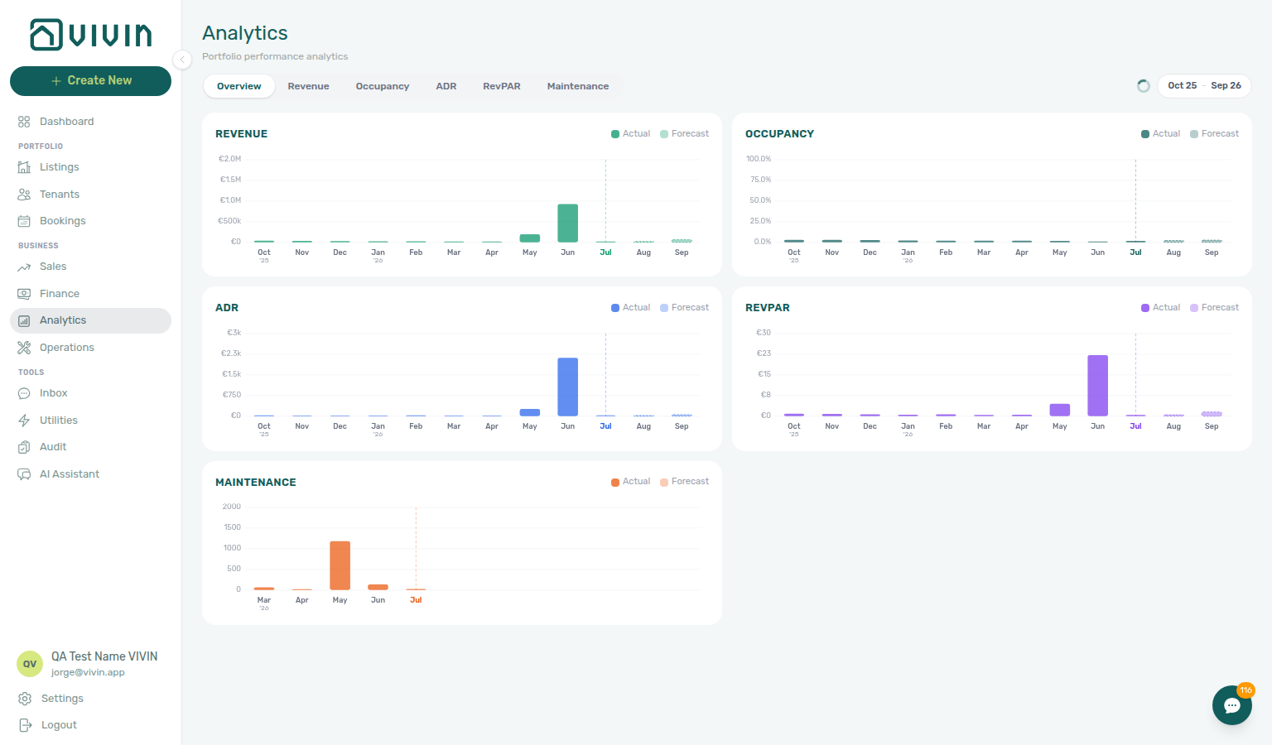1272x745 pixels.
Task: Click the Jul marker in Revenue chart
Action: tap(606, 252)
